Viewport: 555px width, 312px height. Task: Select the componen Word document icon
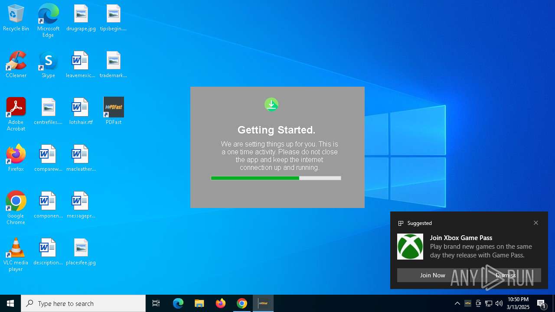click(x=48, y=205)
